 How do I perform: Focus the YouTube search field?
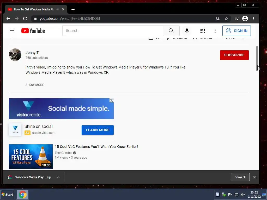[x=113, y=31]
